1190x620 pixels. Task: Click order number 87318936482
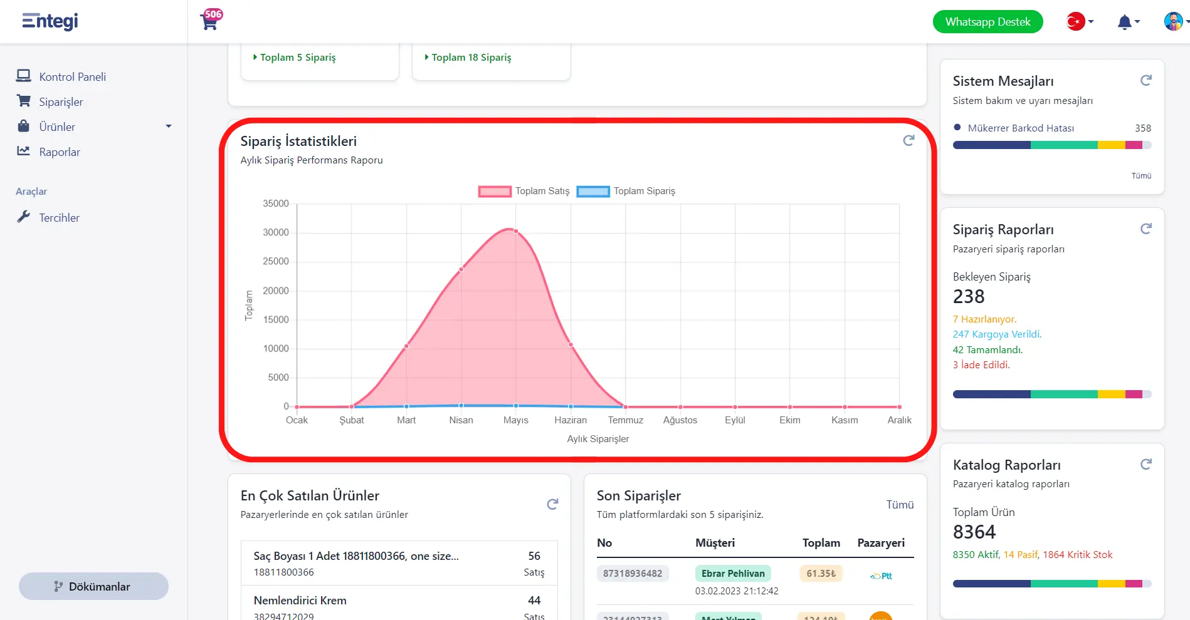pos(633,574)
